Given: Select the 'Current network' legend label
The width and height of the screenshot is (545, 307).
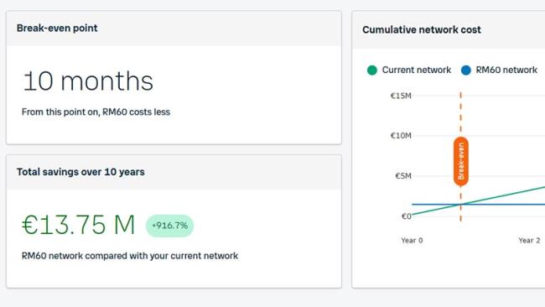Looking at the screenshot, I should 417,70.
